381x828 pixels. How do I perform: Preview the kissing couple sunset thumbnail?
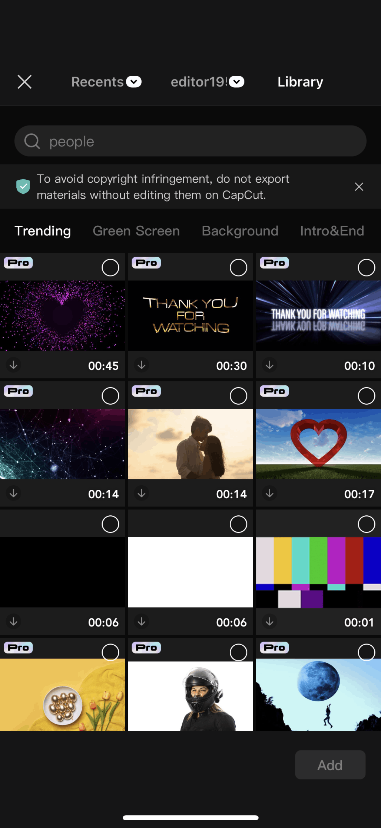pos(190,444)
